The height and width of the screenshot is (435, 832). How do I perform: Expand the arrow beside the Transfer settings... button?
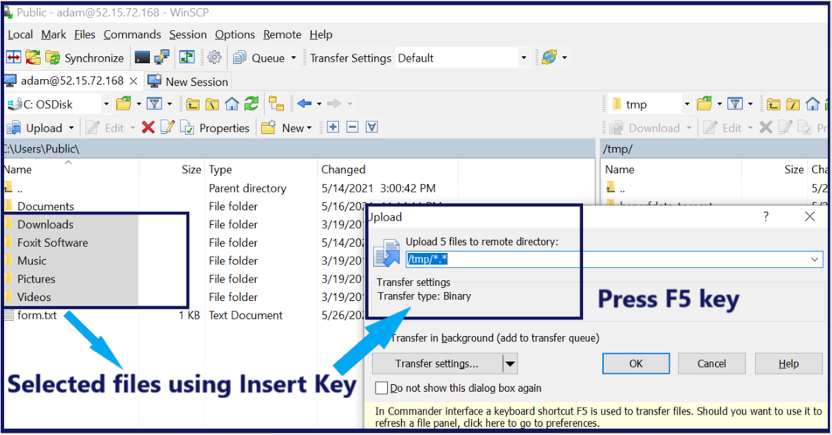coord(510,364)
